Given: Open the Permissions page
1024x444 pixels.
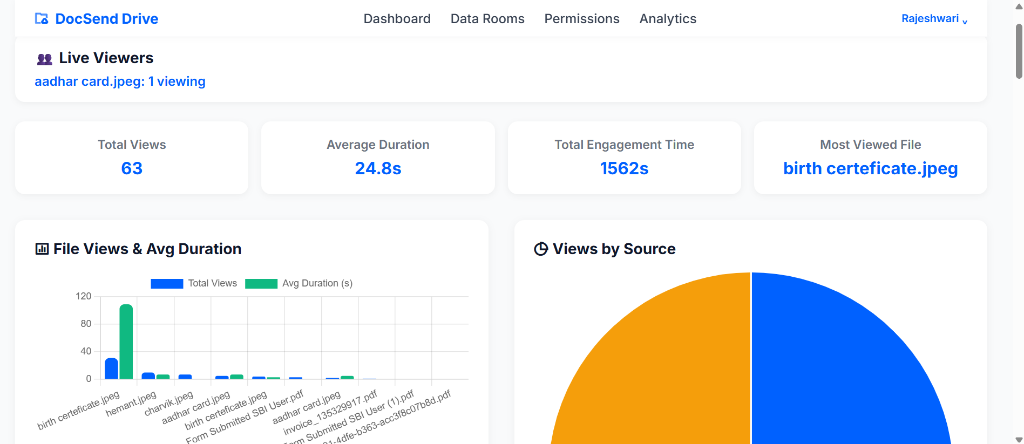Looking at the screenshot, I should click(581, 19).
